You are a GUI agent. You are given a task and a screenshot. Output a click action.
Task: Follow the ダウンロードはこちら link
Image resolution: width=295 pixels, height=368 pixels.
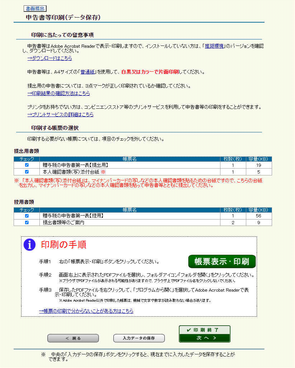click(x=50, y=58)
